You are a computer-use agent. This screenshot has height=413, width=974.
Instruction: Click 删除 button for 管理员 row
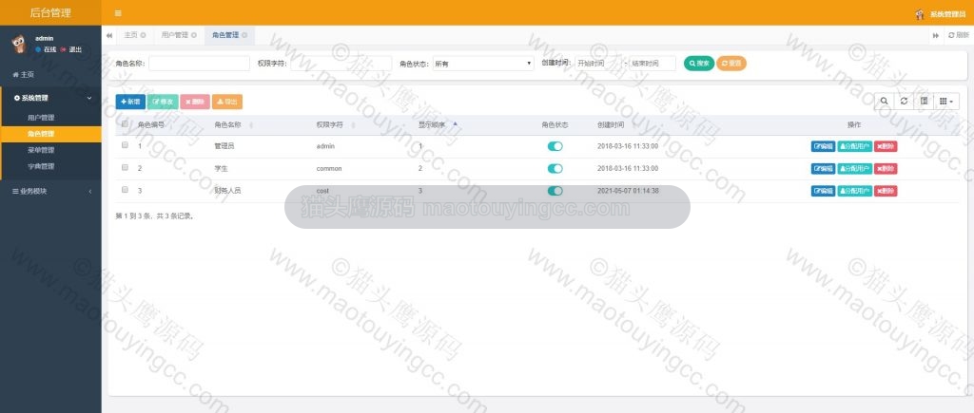(x=886, y=146)
